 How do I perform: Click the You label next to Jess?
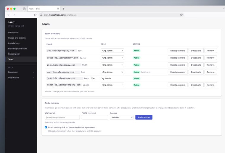click(93, 78)
